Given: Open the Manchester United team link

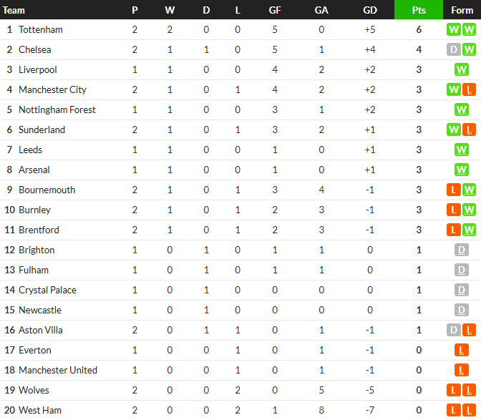Looking at the screenshot, I should coord(57,370).
